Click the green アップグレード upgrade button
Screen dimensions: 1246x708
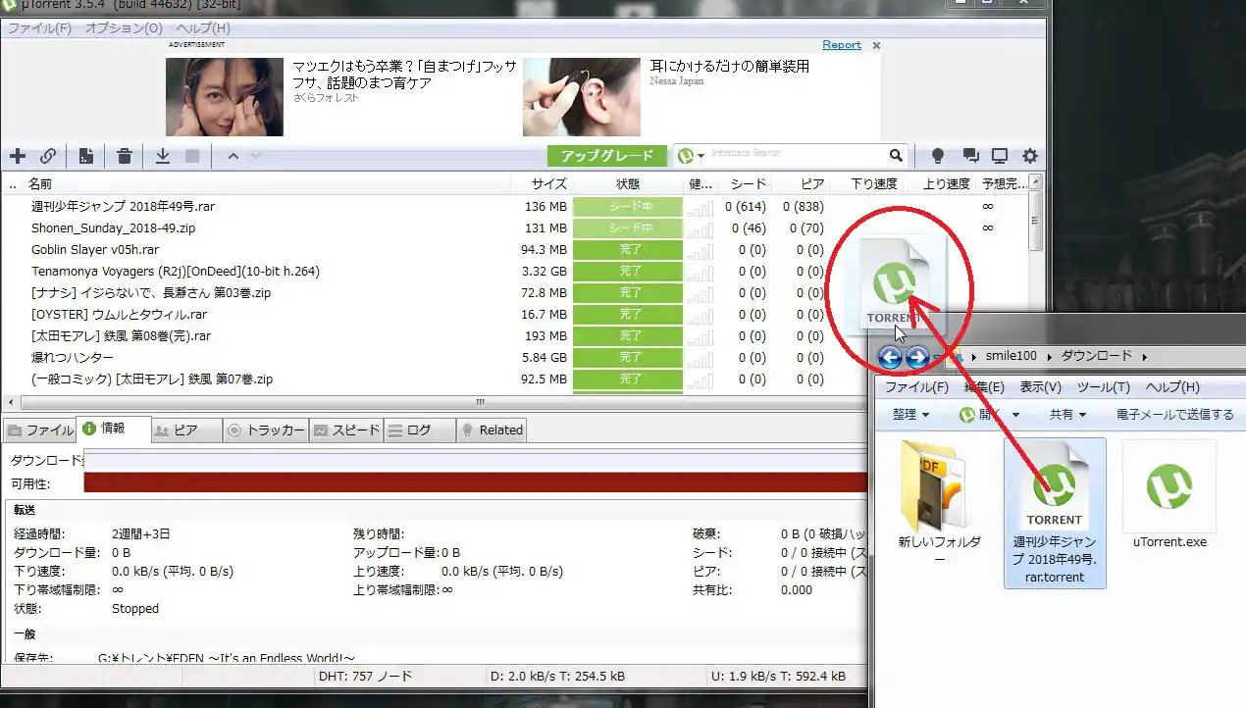(607, 156)
